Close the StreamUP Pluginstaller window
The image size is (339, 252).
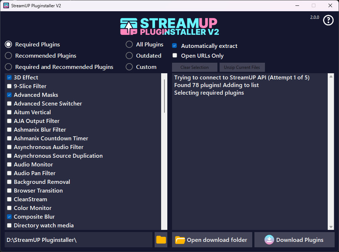330,5
